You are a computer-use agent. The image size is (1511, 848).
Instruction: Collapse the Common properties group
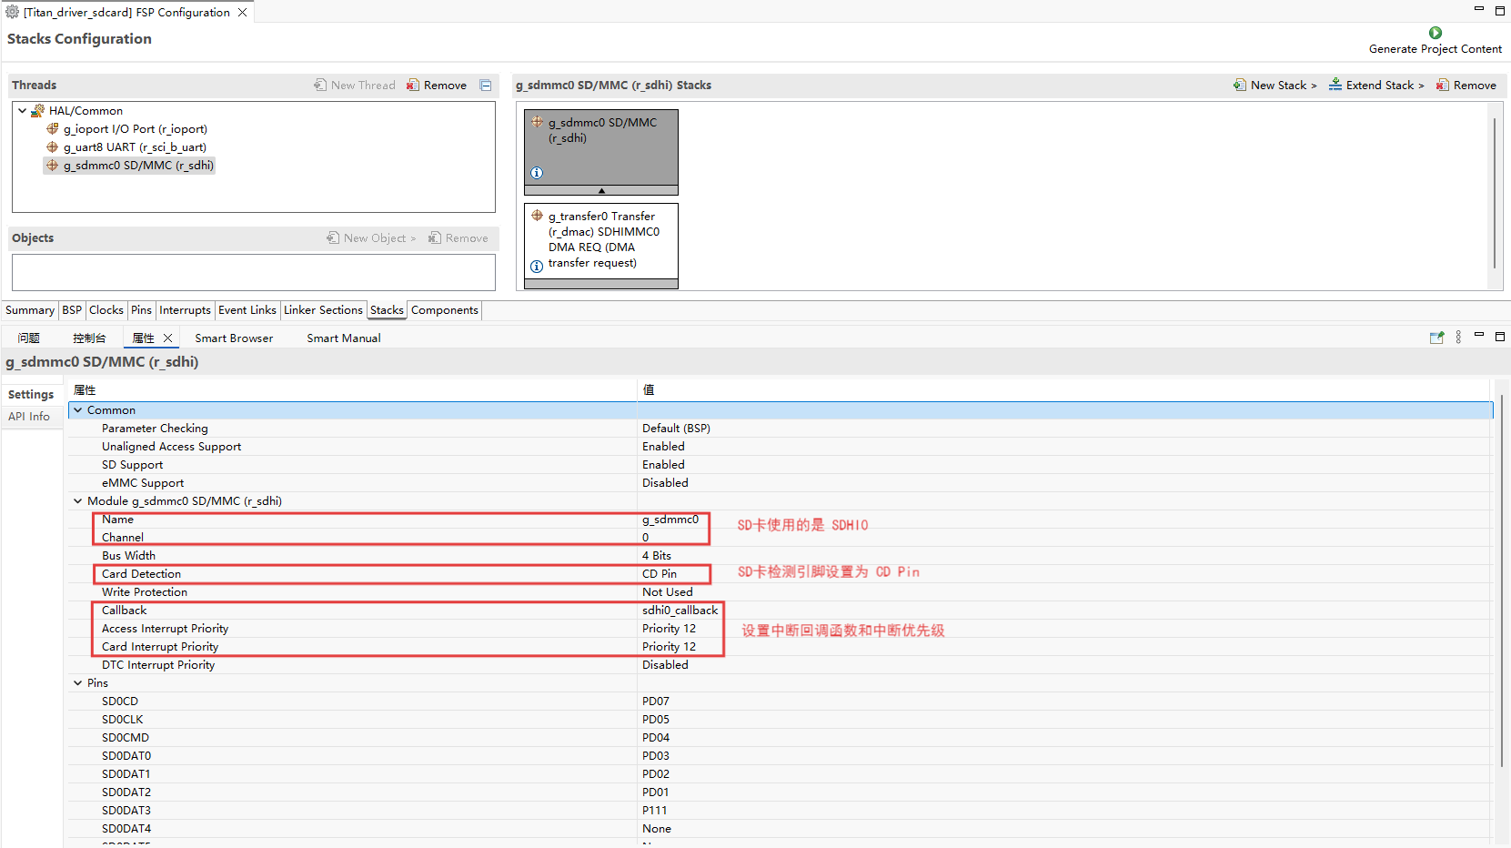tap(78, 410)
